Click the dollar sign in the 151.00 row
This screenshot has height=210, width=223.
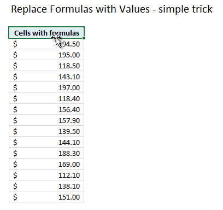pyautogui.click(x=15, y=197)
